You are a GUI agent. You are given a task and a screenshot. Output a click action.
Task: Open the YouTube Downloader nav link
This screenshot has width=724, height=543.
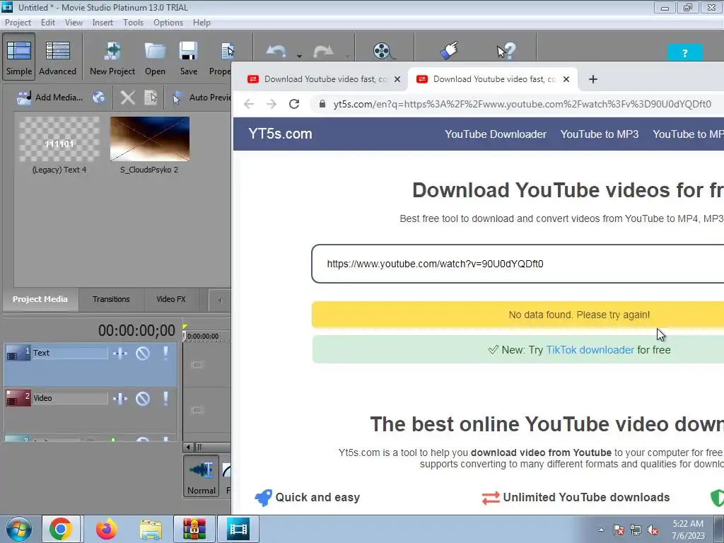click(496, 134)
